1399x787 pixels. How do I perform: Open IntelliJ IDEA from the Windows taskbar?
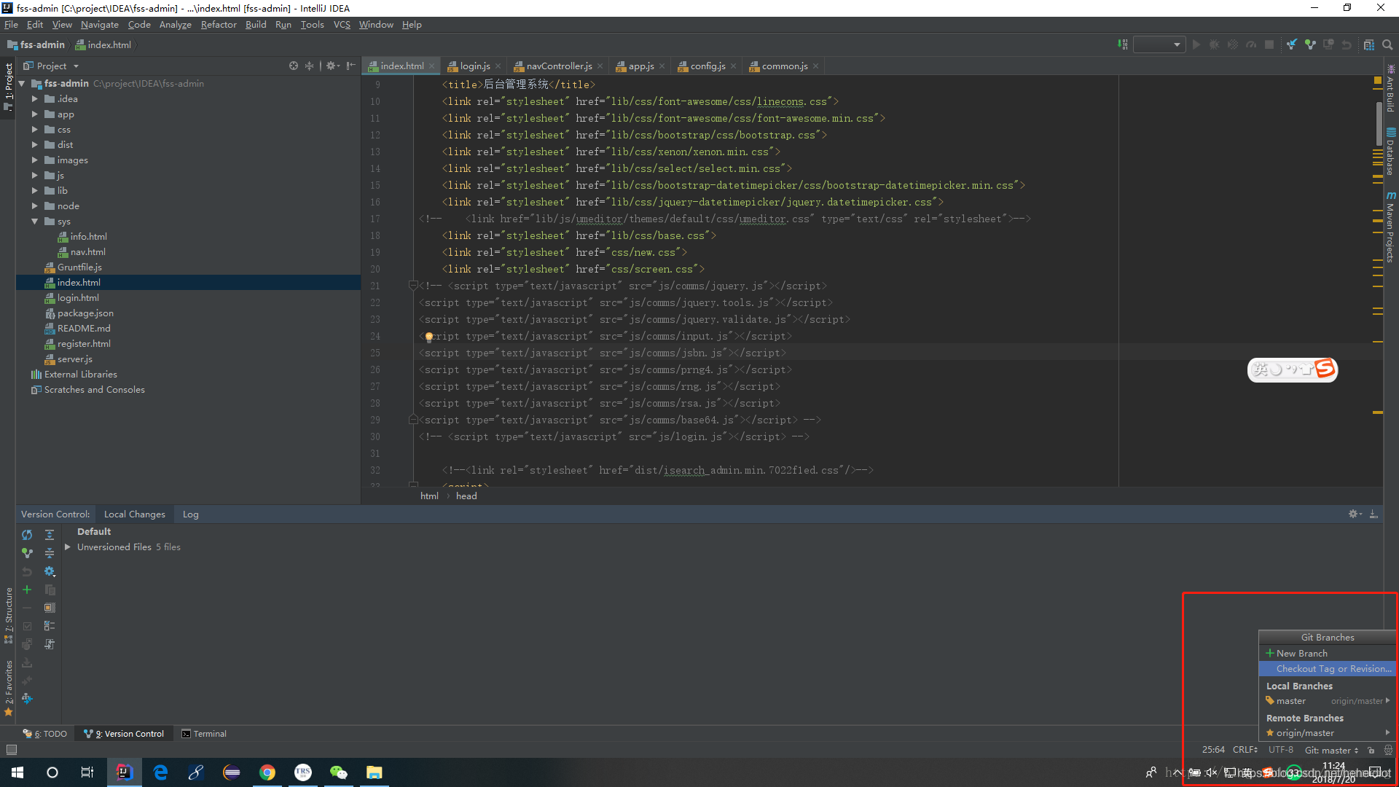tap(125, 772)
